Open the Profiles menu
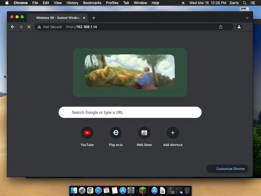The image size is (261, 196). pyautogui.click(x=112, y=3)
